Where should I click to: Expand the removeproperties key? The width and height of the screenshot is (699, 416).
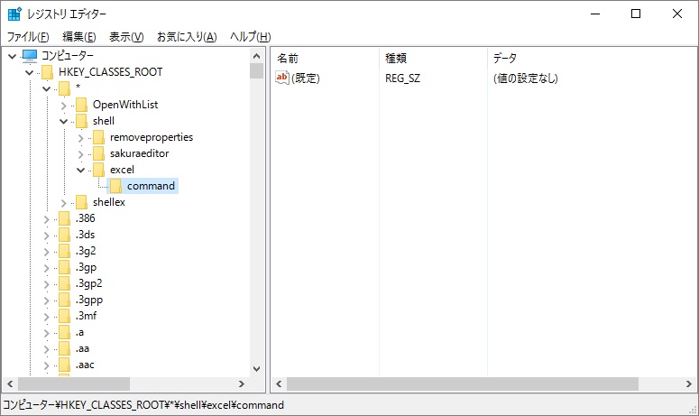tap(80, 138)
